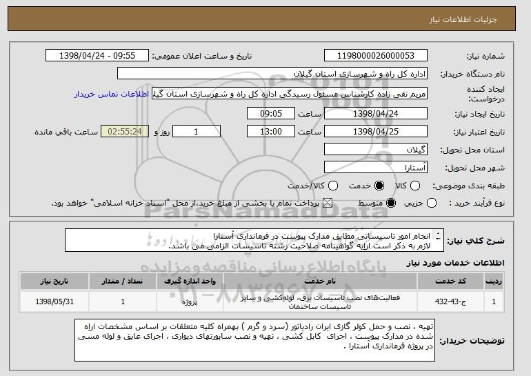This screenshot has width=531, height=376.
Task: Open the اطلاعات تماس خریدار link
Action: 112,94
